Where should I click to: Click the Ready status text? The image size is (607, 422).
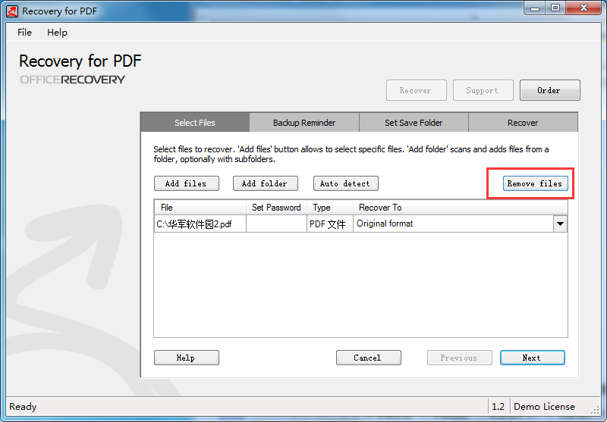pos(23,407)
